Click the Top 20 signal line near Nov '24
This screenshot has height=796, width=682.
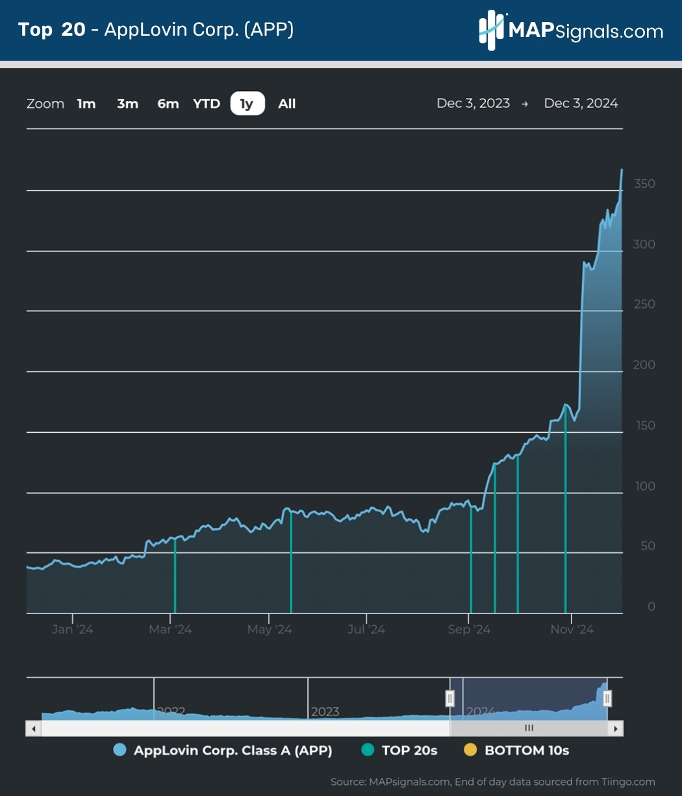tap(566, 520)
